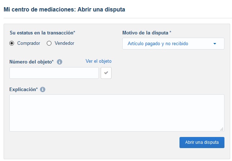This screenshot has width=232, height=161.
Task: Click the Motivo de la disputa label
Action: click(147, 33)
